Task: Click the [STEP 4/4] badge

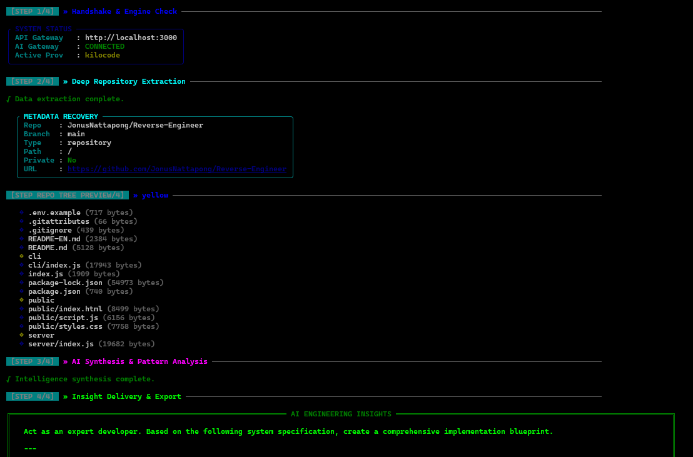Action: point(33,396)
